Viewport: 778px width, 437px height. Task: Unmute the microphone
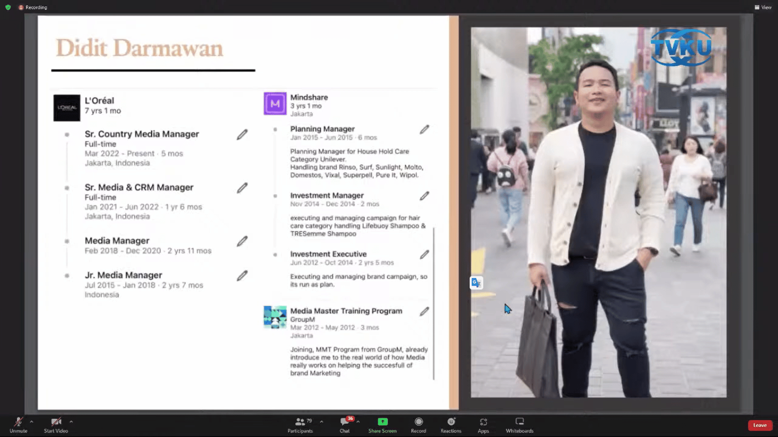(x=18, y=425)
